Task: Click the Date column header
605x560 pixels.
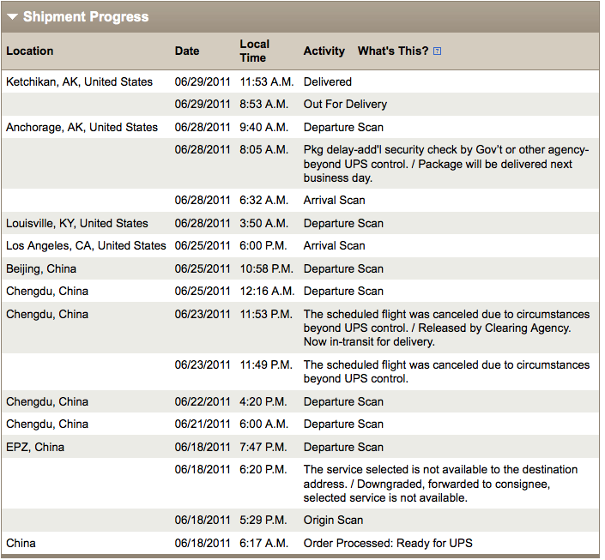Action: tap(187, 51)
